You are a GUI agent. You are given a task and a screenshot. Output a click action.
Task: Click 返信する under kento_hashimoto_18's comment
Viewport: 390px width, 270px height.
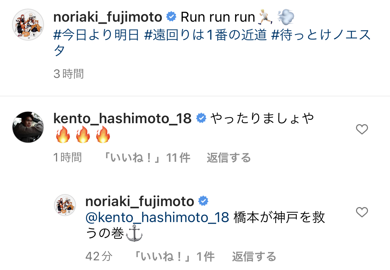click(x=229, y=157)
